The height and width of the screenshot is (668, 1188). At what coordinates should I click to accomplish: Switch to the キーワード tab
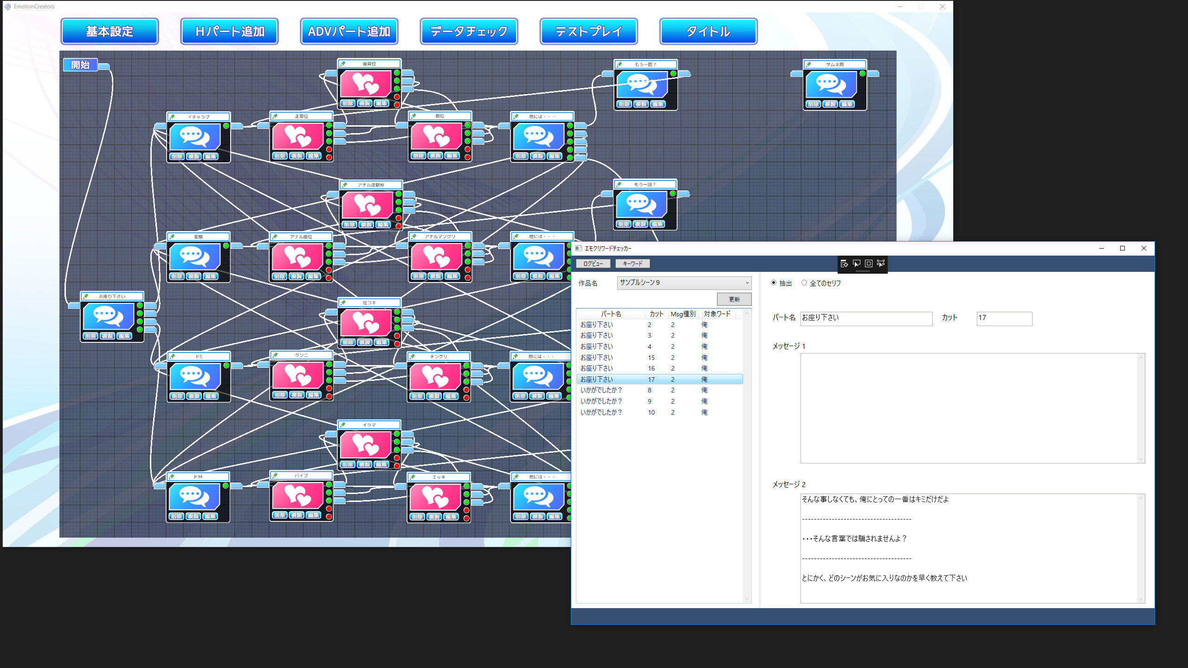[633, 263]
